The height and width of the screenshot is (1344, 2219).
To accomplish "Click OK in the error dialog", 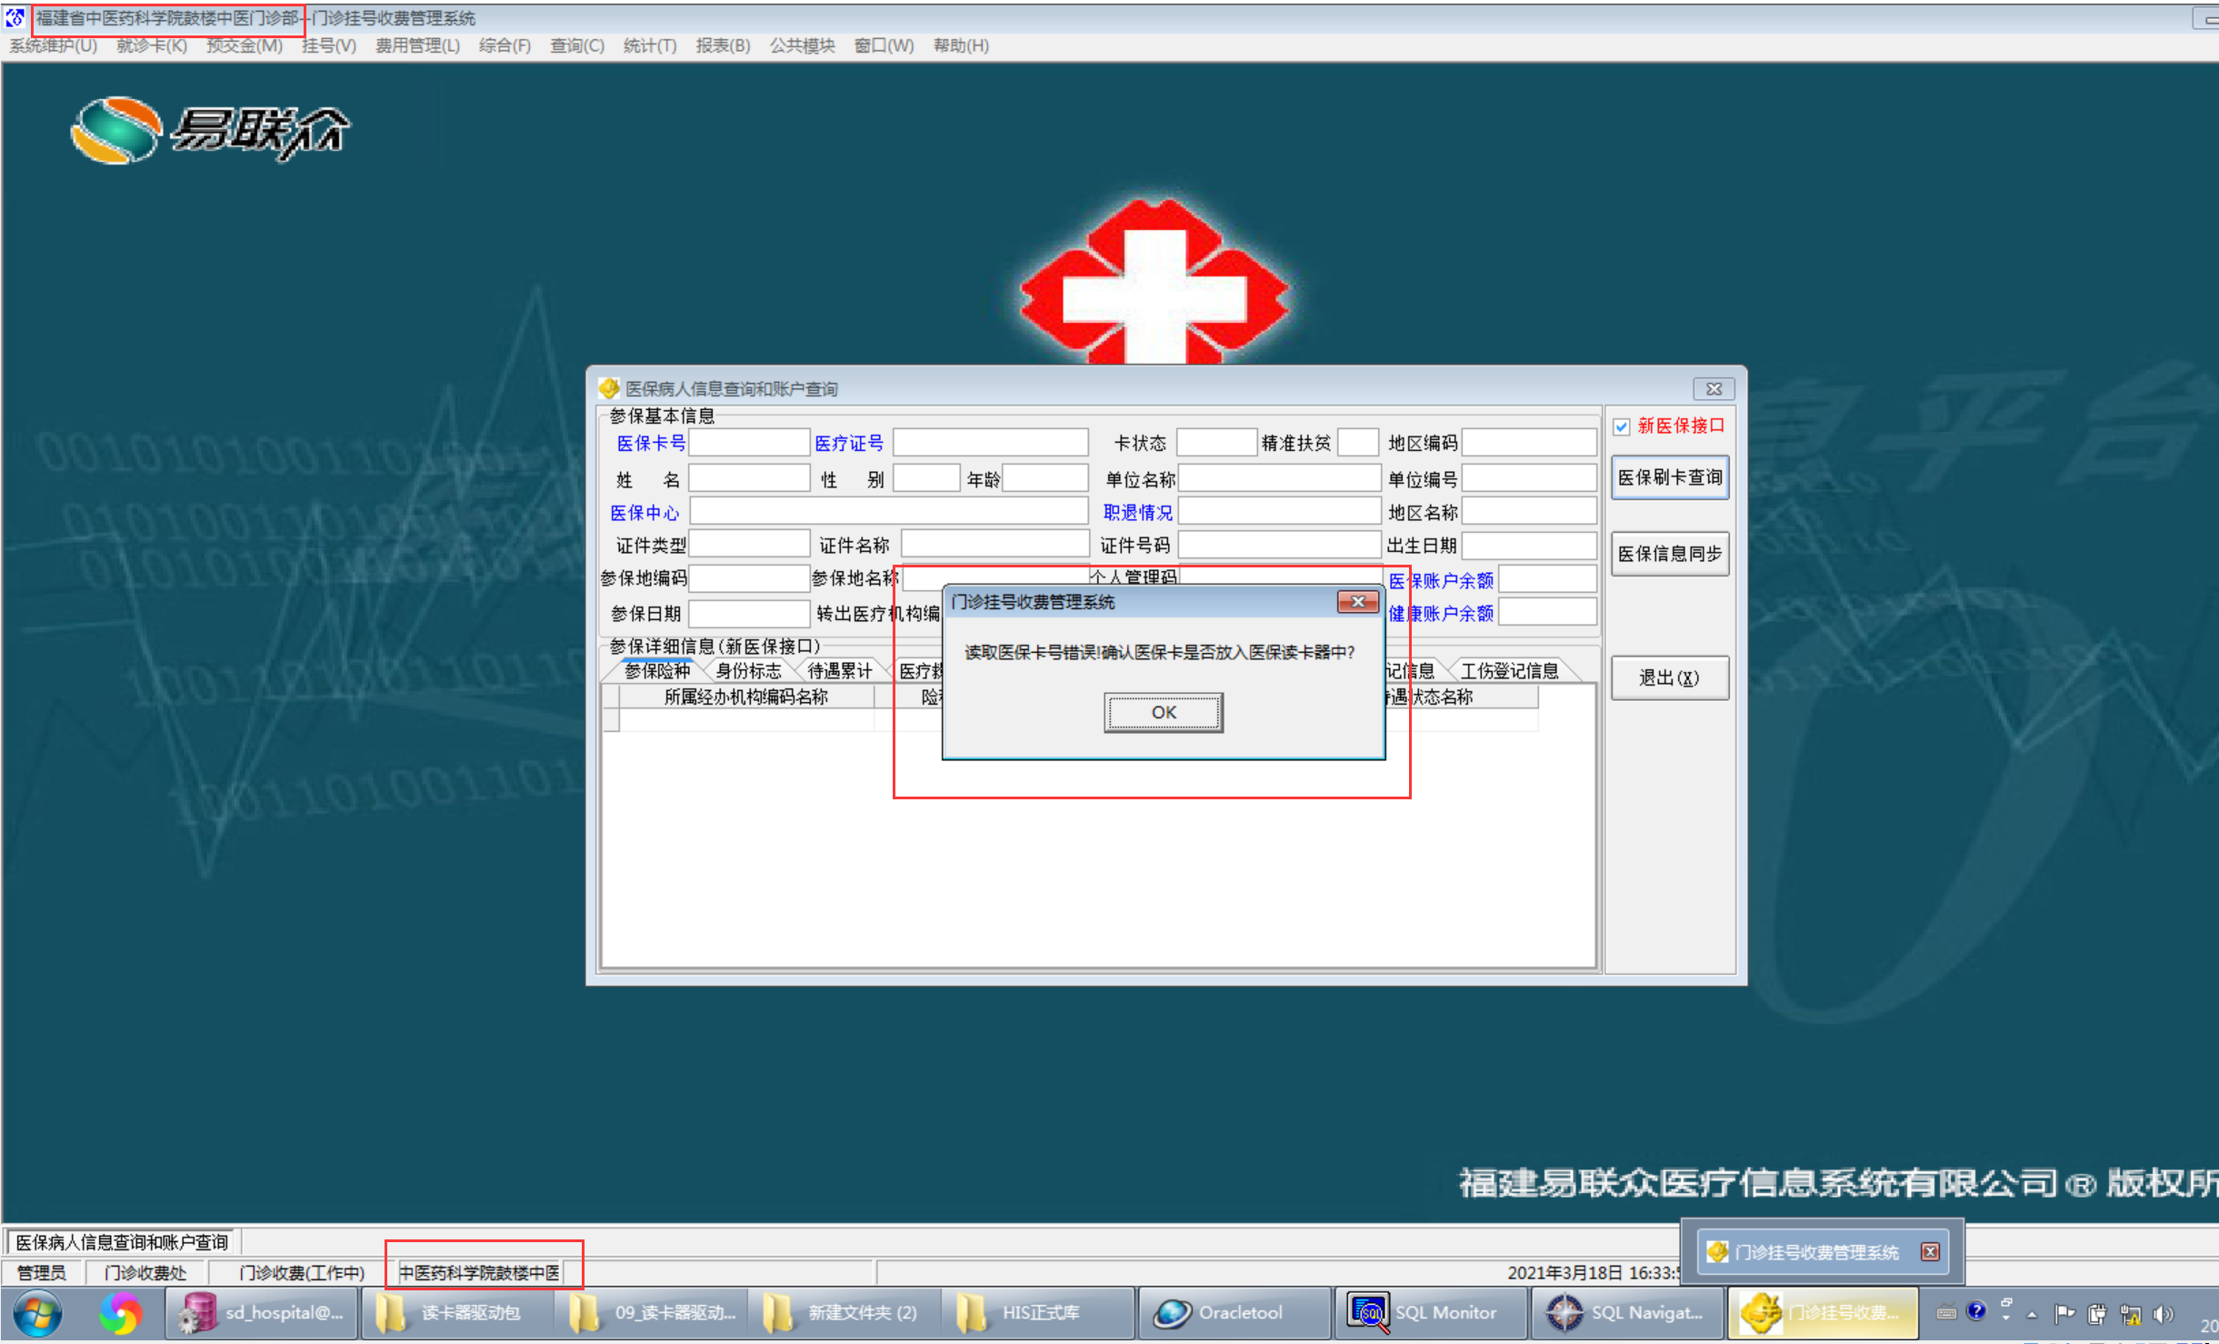I will pyautogui.click(x=1163, y=713).
